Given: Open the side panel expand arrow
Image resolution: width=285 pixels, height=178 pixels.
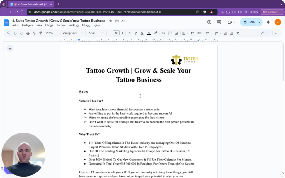Looking at the screenshot, I should tap(283, 173).
